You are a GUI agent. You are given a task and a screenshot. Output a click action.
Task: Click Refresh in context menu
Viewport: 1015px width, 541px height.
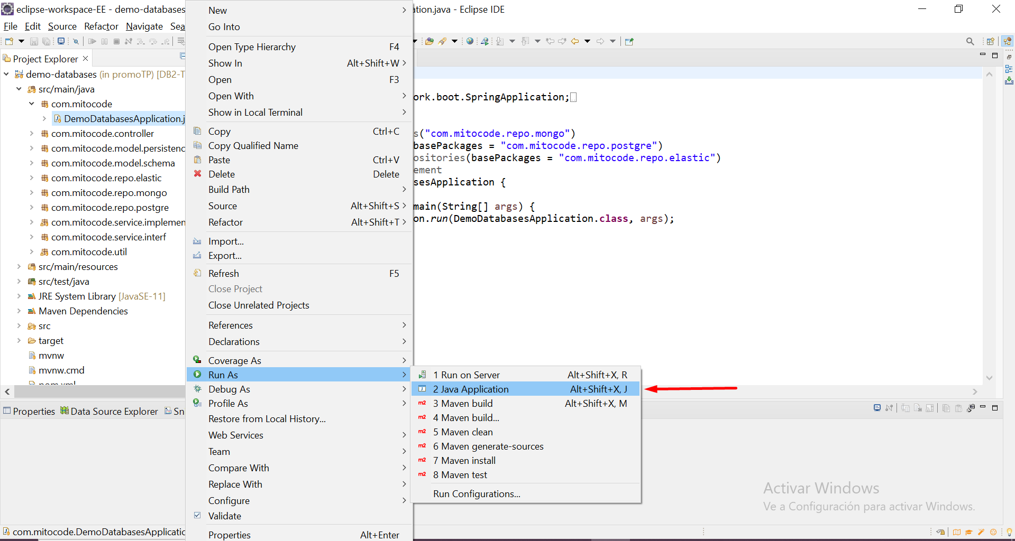coord(299,273)
